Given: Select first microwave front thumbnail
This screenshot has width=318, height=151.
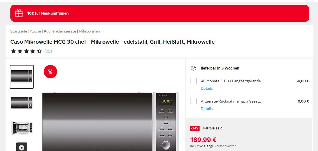Looking at the screenshot, I should tap(22, 77).
